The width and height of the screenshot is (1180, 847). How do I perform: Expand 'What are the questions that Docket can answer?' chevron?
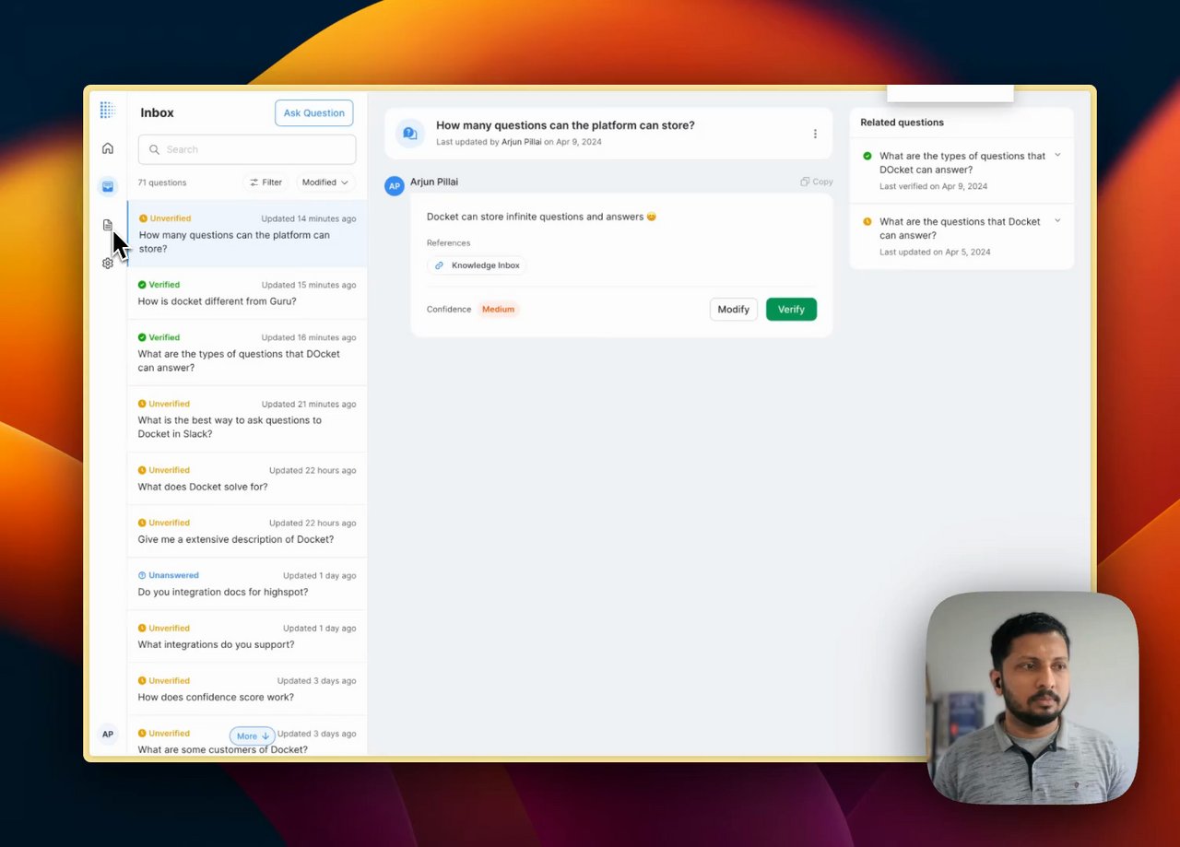(1057, 221)
